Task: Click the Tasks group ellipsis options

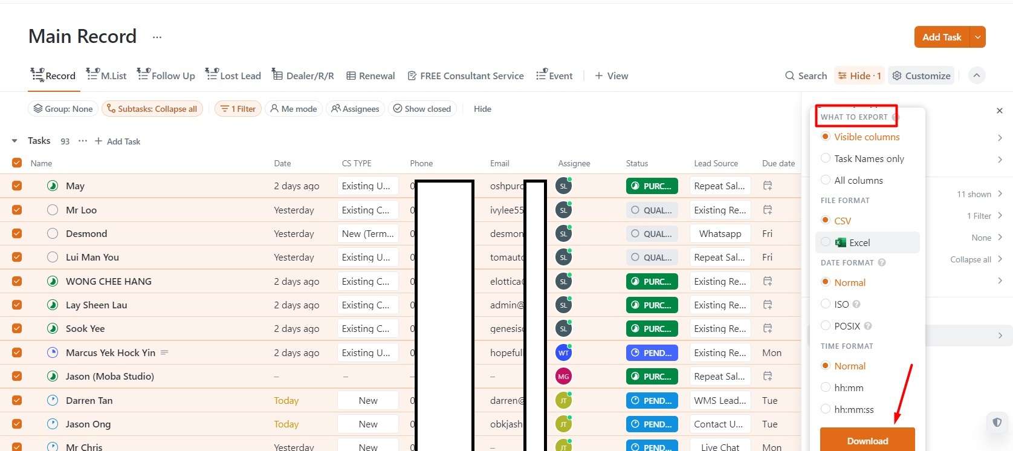Action: [x=83, y=141]
